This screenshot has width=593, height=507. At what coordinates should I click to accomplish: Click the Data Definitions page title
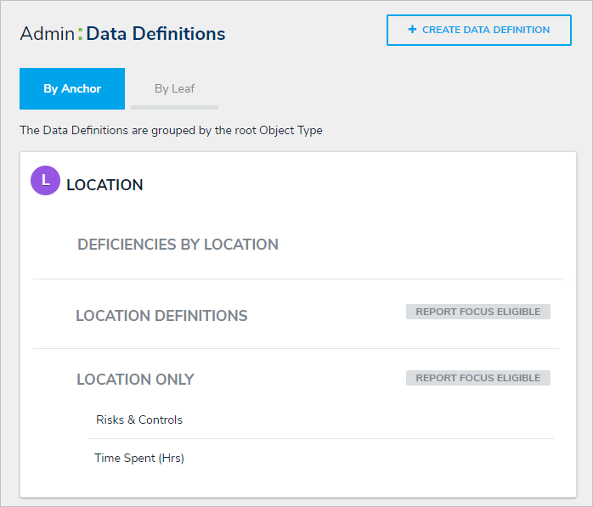coord(156,34)
